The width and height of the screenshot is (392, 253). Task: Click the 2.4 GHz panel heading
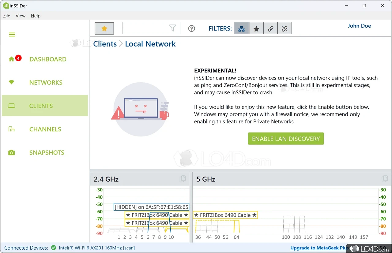[106, 179]
